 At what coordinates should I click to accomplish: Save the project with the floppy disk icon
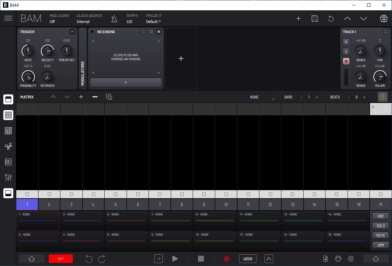(x=315, y=19)
